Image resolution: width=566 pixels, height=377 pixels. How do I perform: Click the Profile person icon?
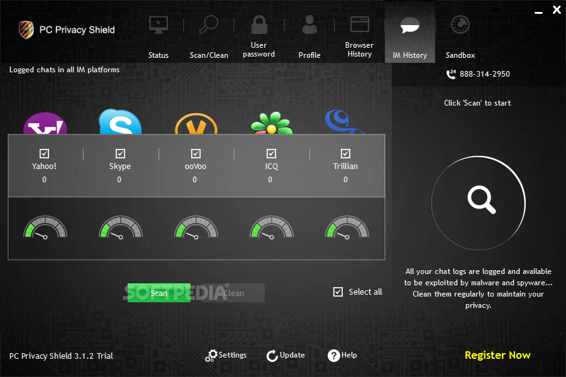[x=309, y=25]
